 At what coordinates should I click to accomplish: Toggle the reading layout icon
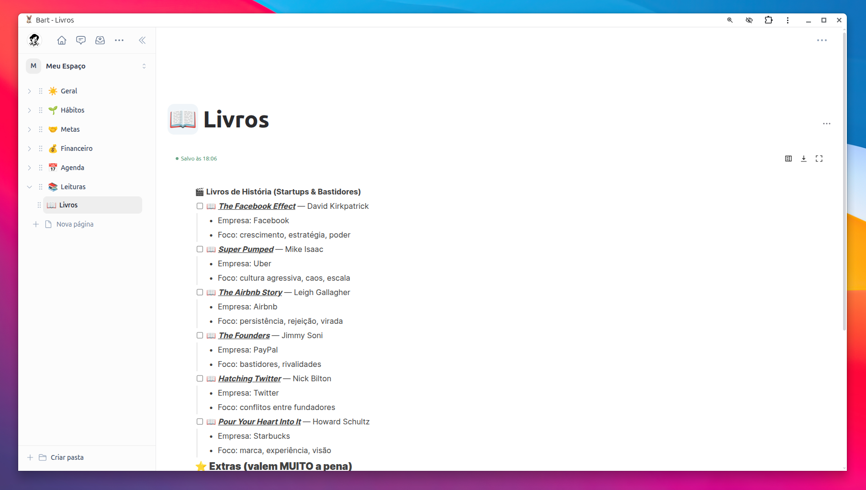(x=788, y=159)
